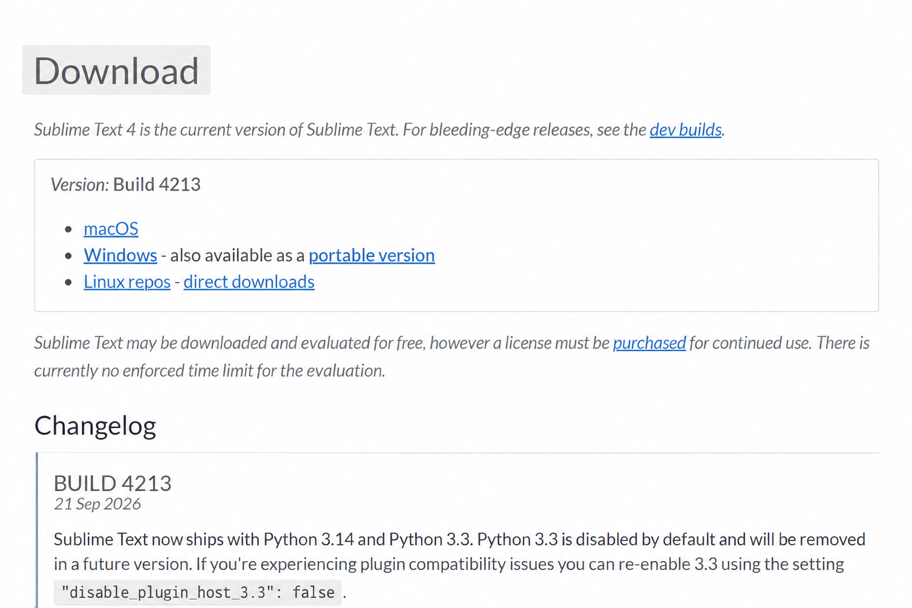Download the Windows installer link
Screen dimensions: 912x608
click(121, 255)
